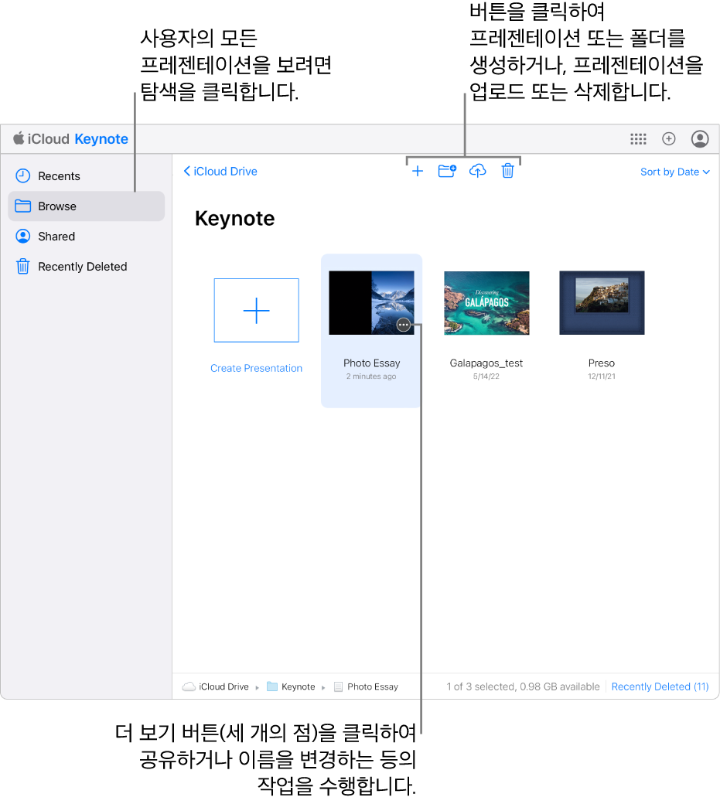Select Shared in the sidebar
Image resolution: width=720 pixels, height=804 pixels.
86,237
